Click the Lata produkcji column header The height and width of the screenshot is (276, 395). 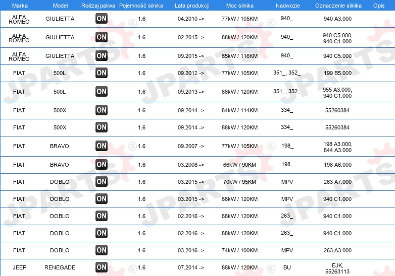(x=192, y=6)
